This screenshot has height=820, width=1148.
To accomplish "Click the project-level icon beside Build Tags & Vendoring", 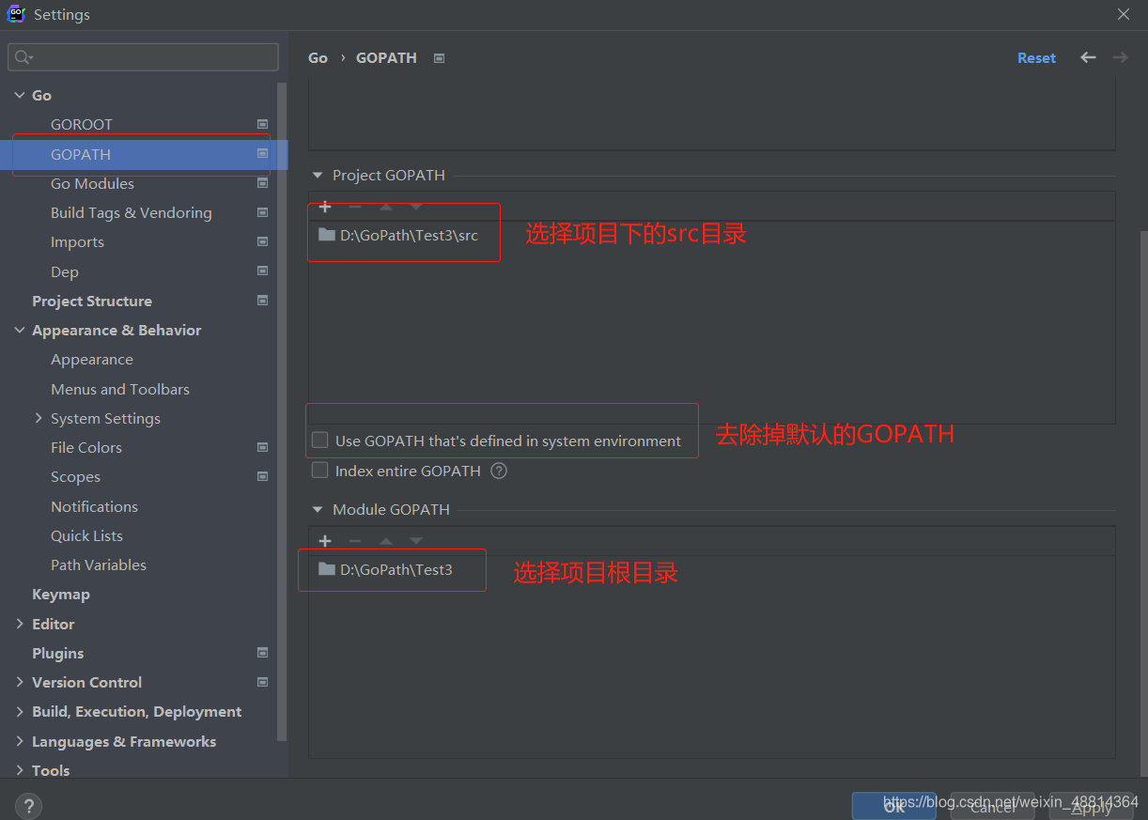I will 263,212.
